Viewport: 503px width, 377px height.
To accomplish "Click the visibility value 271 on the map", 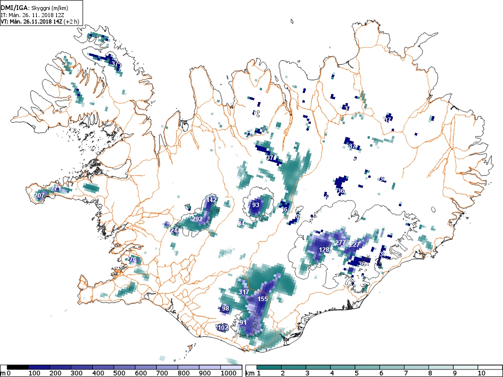I will 55,188.
